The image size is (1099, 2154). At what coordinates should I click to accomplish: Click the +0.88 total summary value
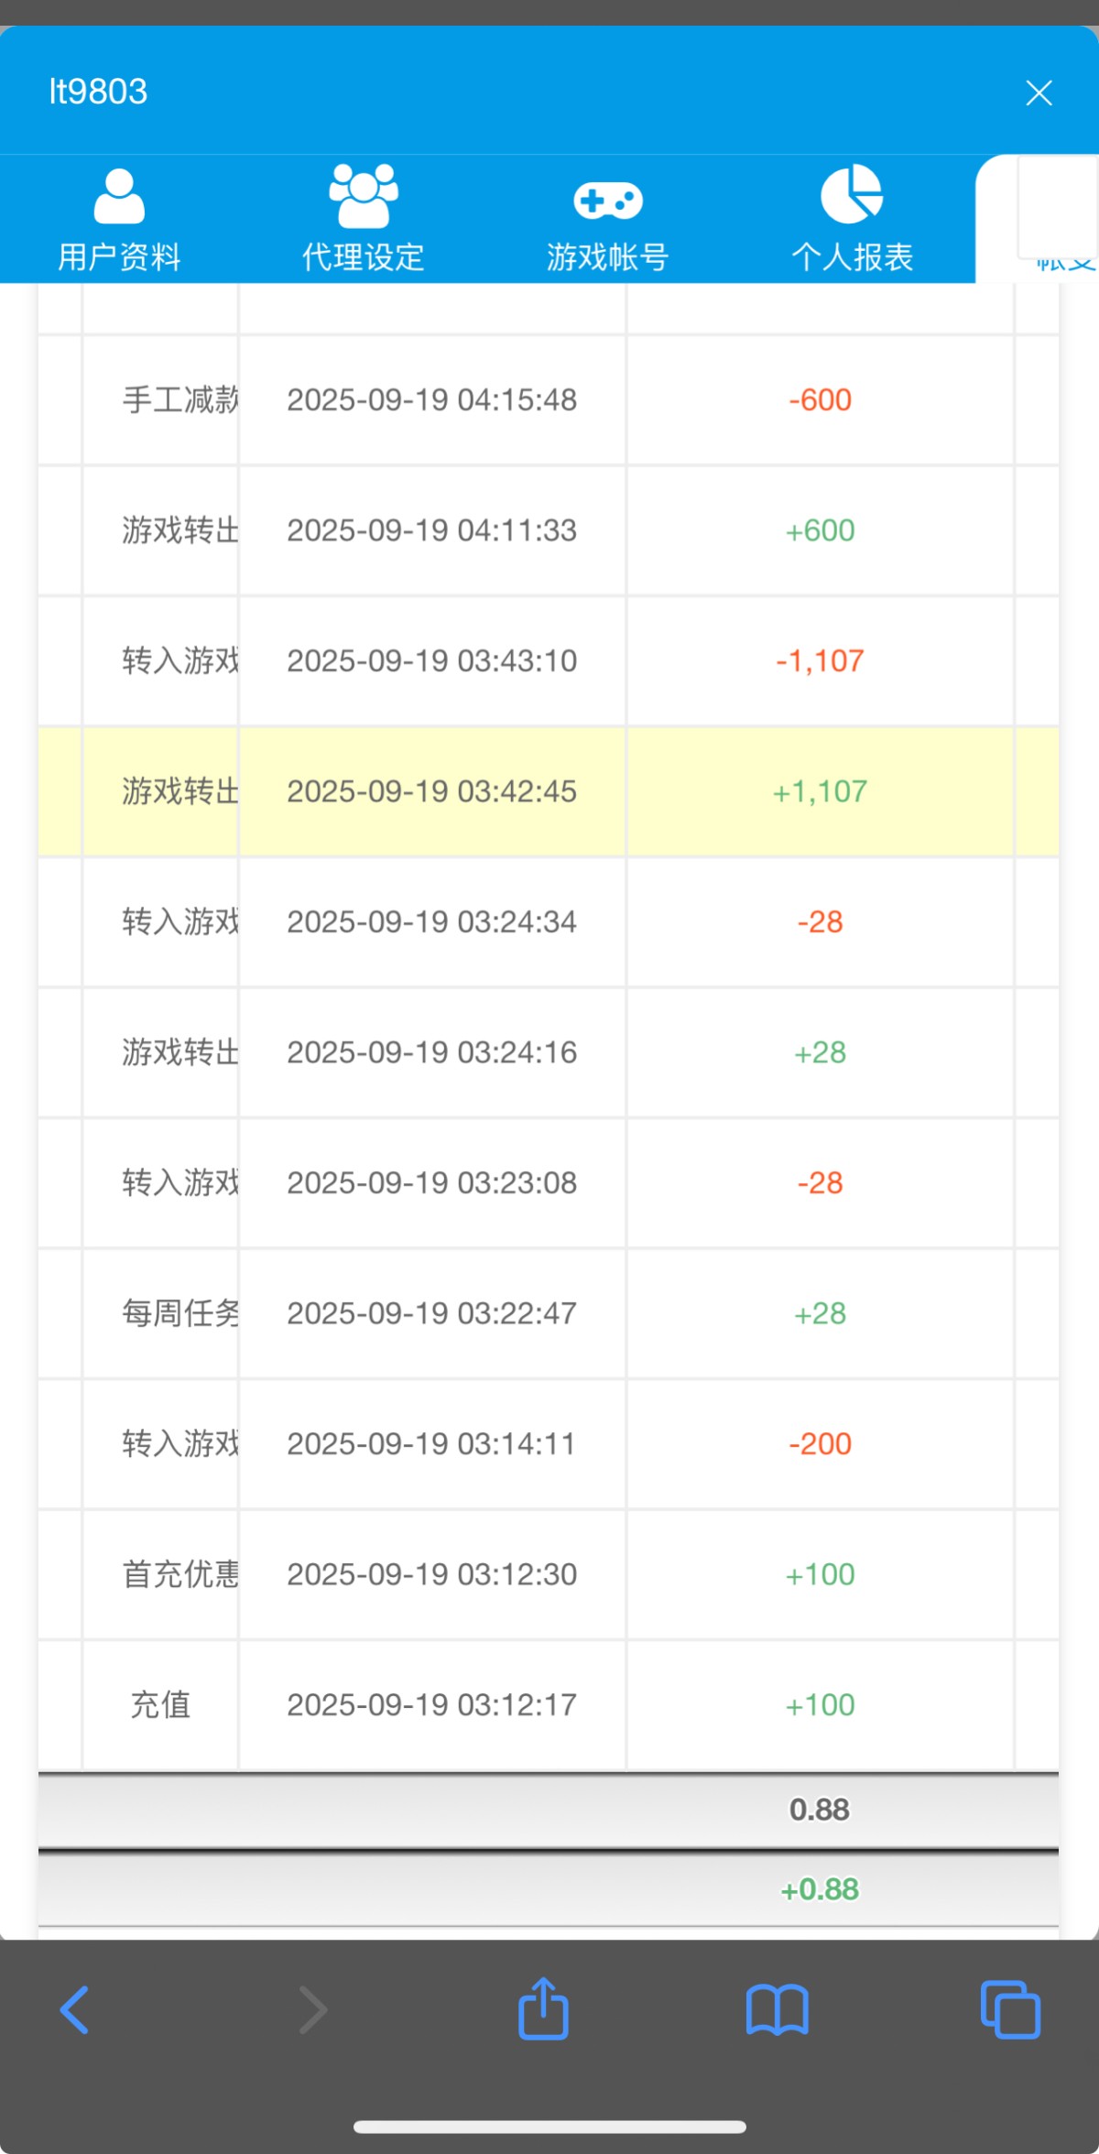click(820, 1889)
